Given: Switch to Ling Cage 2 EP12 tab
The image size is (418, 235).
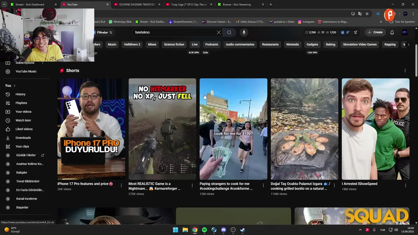Looking at the screenshot, I should [x=189, y=5].
